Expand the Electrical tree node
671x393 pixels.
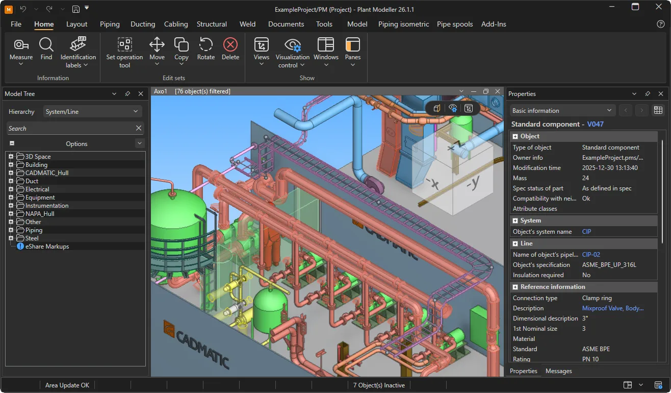(x=11, y=189)
